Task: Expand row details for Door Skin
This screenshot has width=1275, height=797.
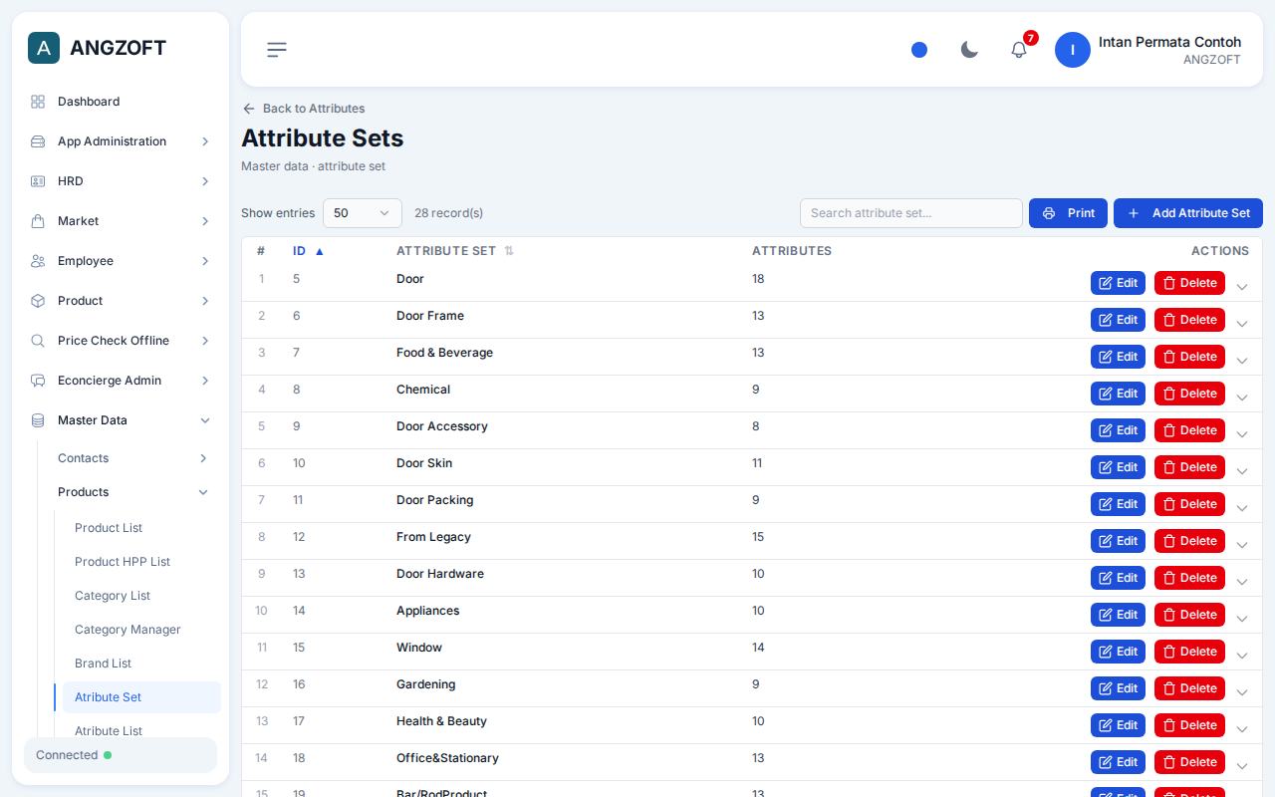Action: pyautogui.click(x=1242, y=471)
